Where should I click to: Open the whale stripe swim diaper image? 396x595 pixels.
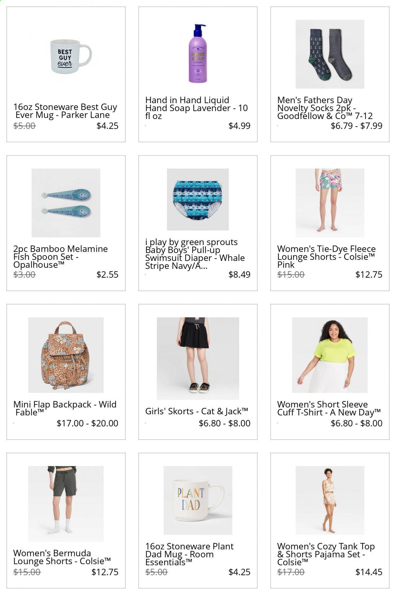coord(198,199)
